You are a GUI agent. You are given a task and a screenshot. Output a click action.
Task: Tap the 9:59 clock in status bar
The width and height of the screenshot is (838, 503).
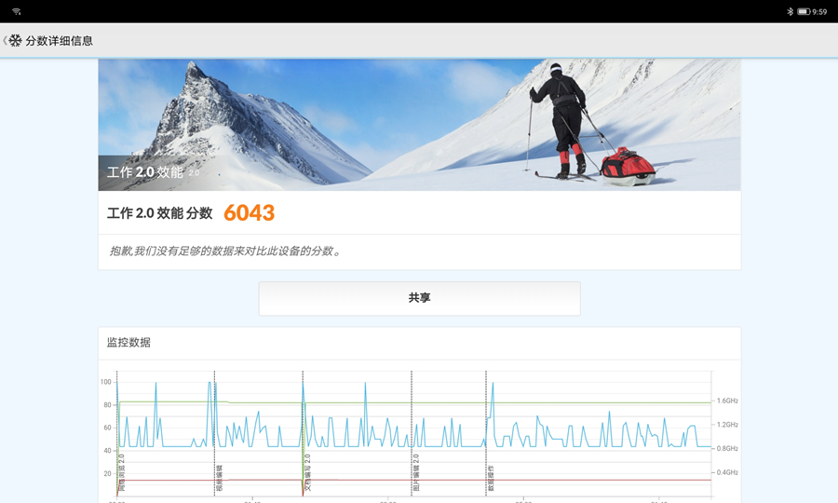(x=819, y=11)
